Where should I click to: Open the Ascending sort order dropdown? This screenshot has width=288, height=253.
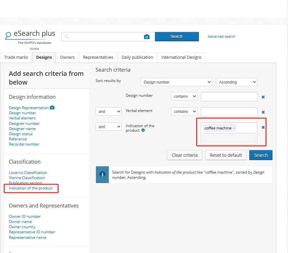[x=236, y=82]
